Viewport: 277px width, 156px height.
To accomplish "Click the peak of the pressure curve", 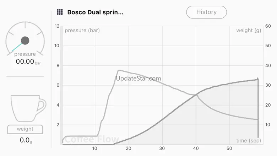I will 119,70.
